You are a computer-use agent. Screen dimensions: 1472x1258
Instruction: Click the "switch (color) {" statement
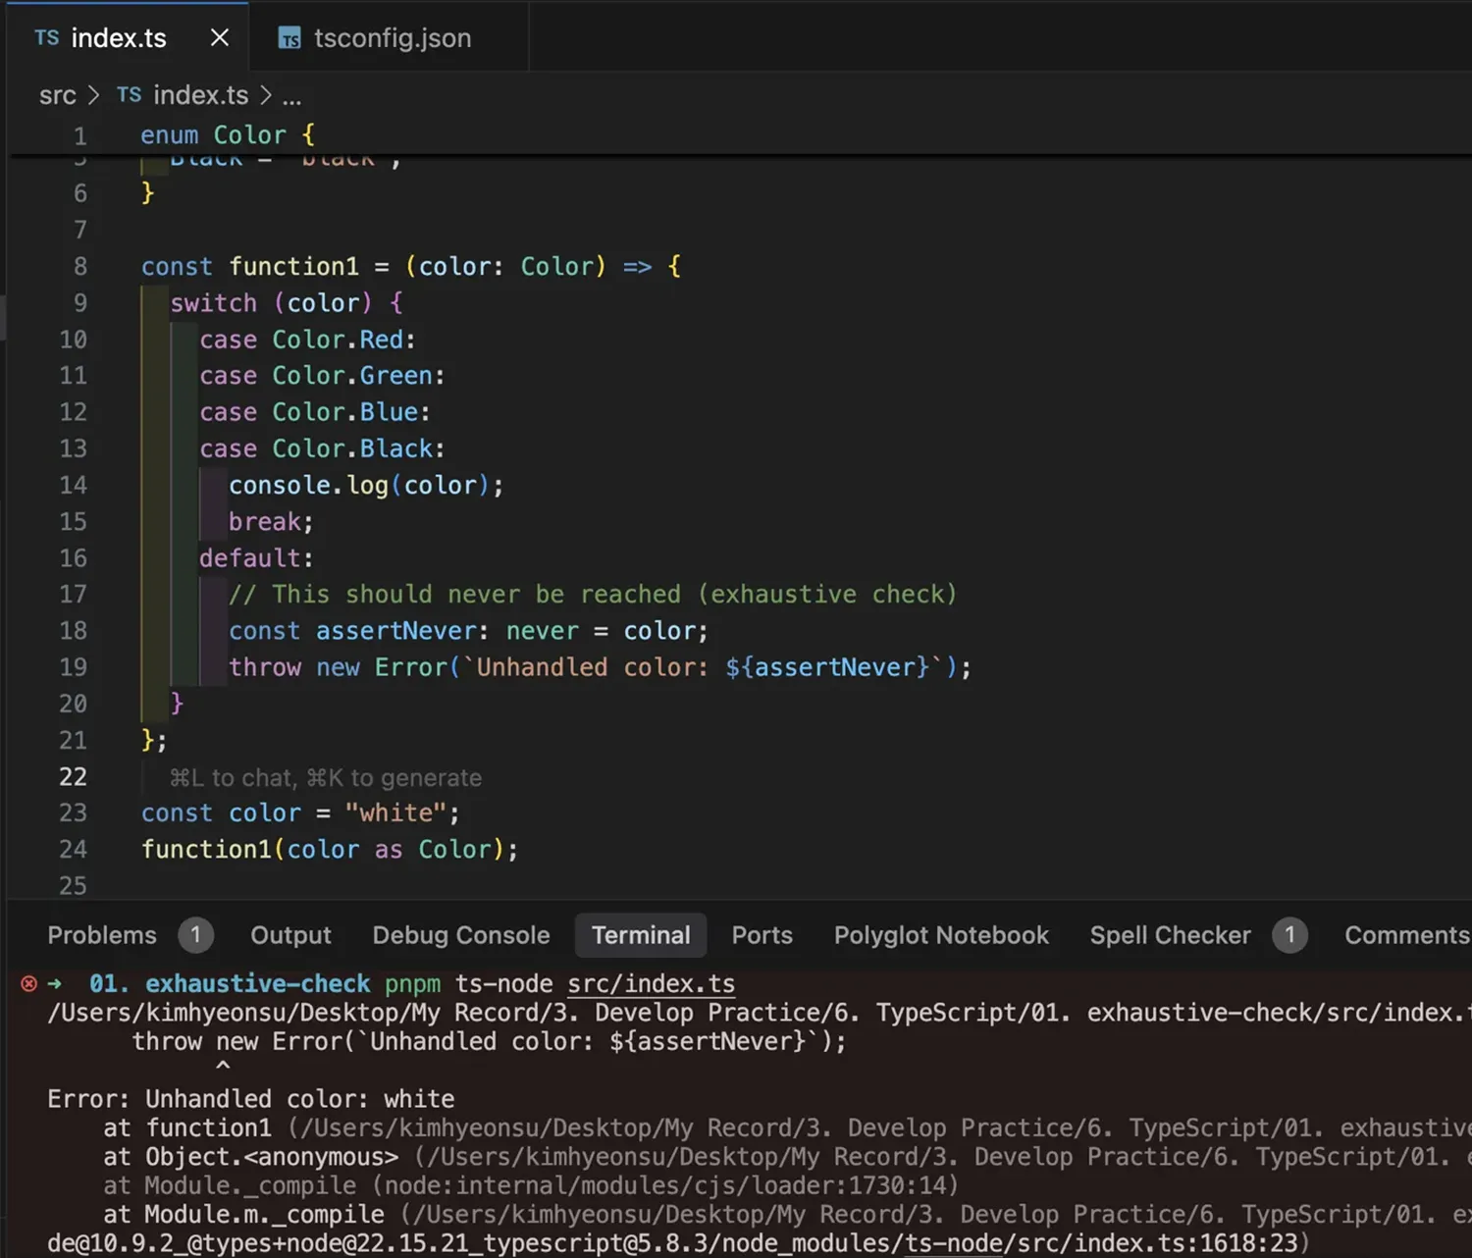click(x=287, y=303)
